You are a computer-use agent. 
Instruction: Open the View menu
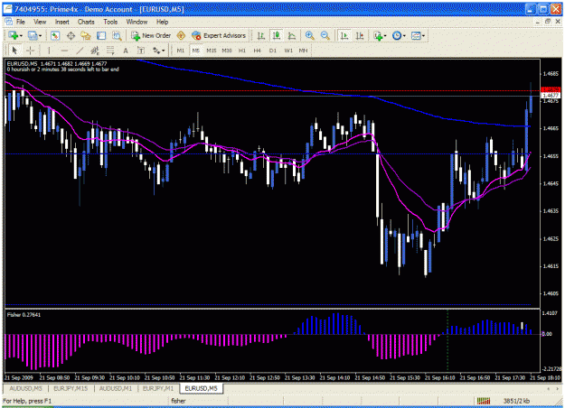click(x=40, y=22)
